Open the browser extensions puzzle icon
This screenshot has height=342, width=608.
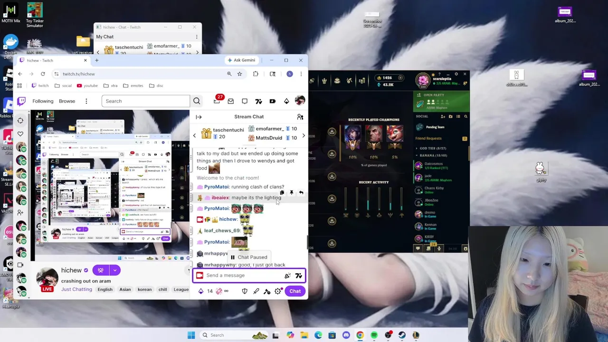[256, 74]
